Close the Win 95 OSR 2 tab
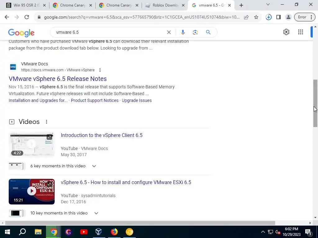Screen dimensions: 318x238 tap(44, 6)
